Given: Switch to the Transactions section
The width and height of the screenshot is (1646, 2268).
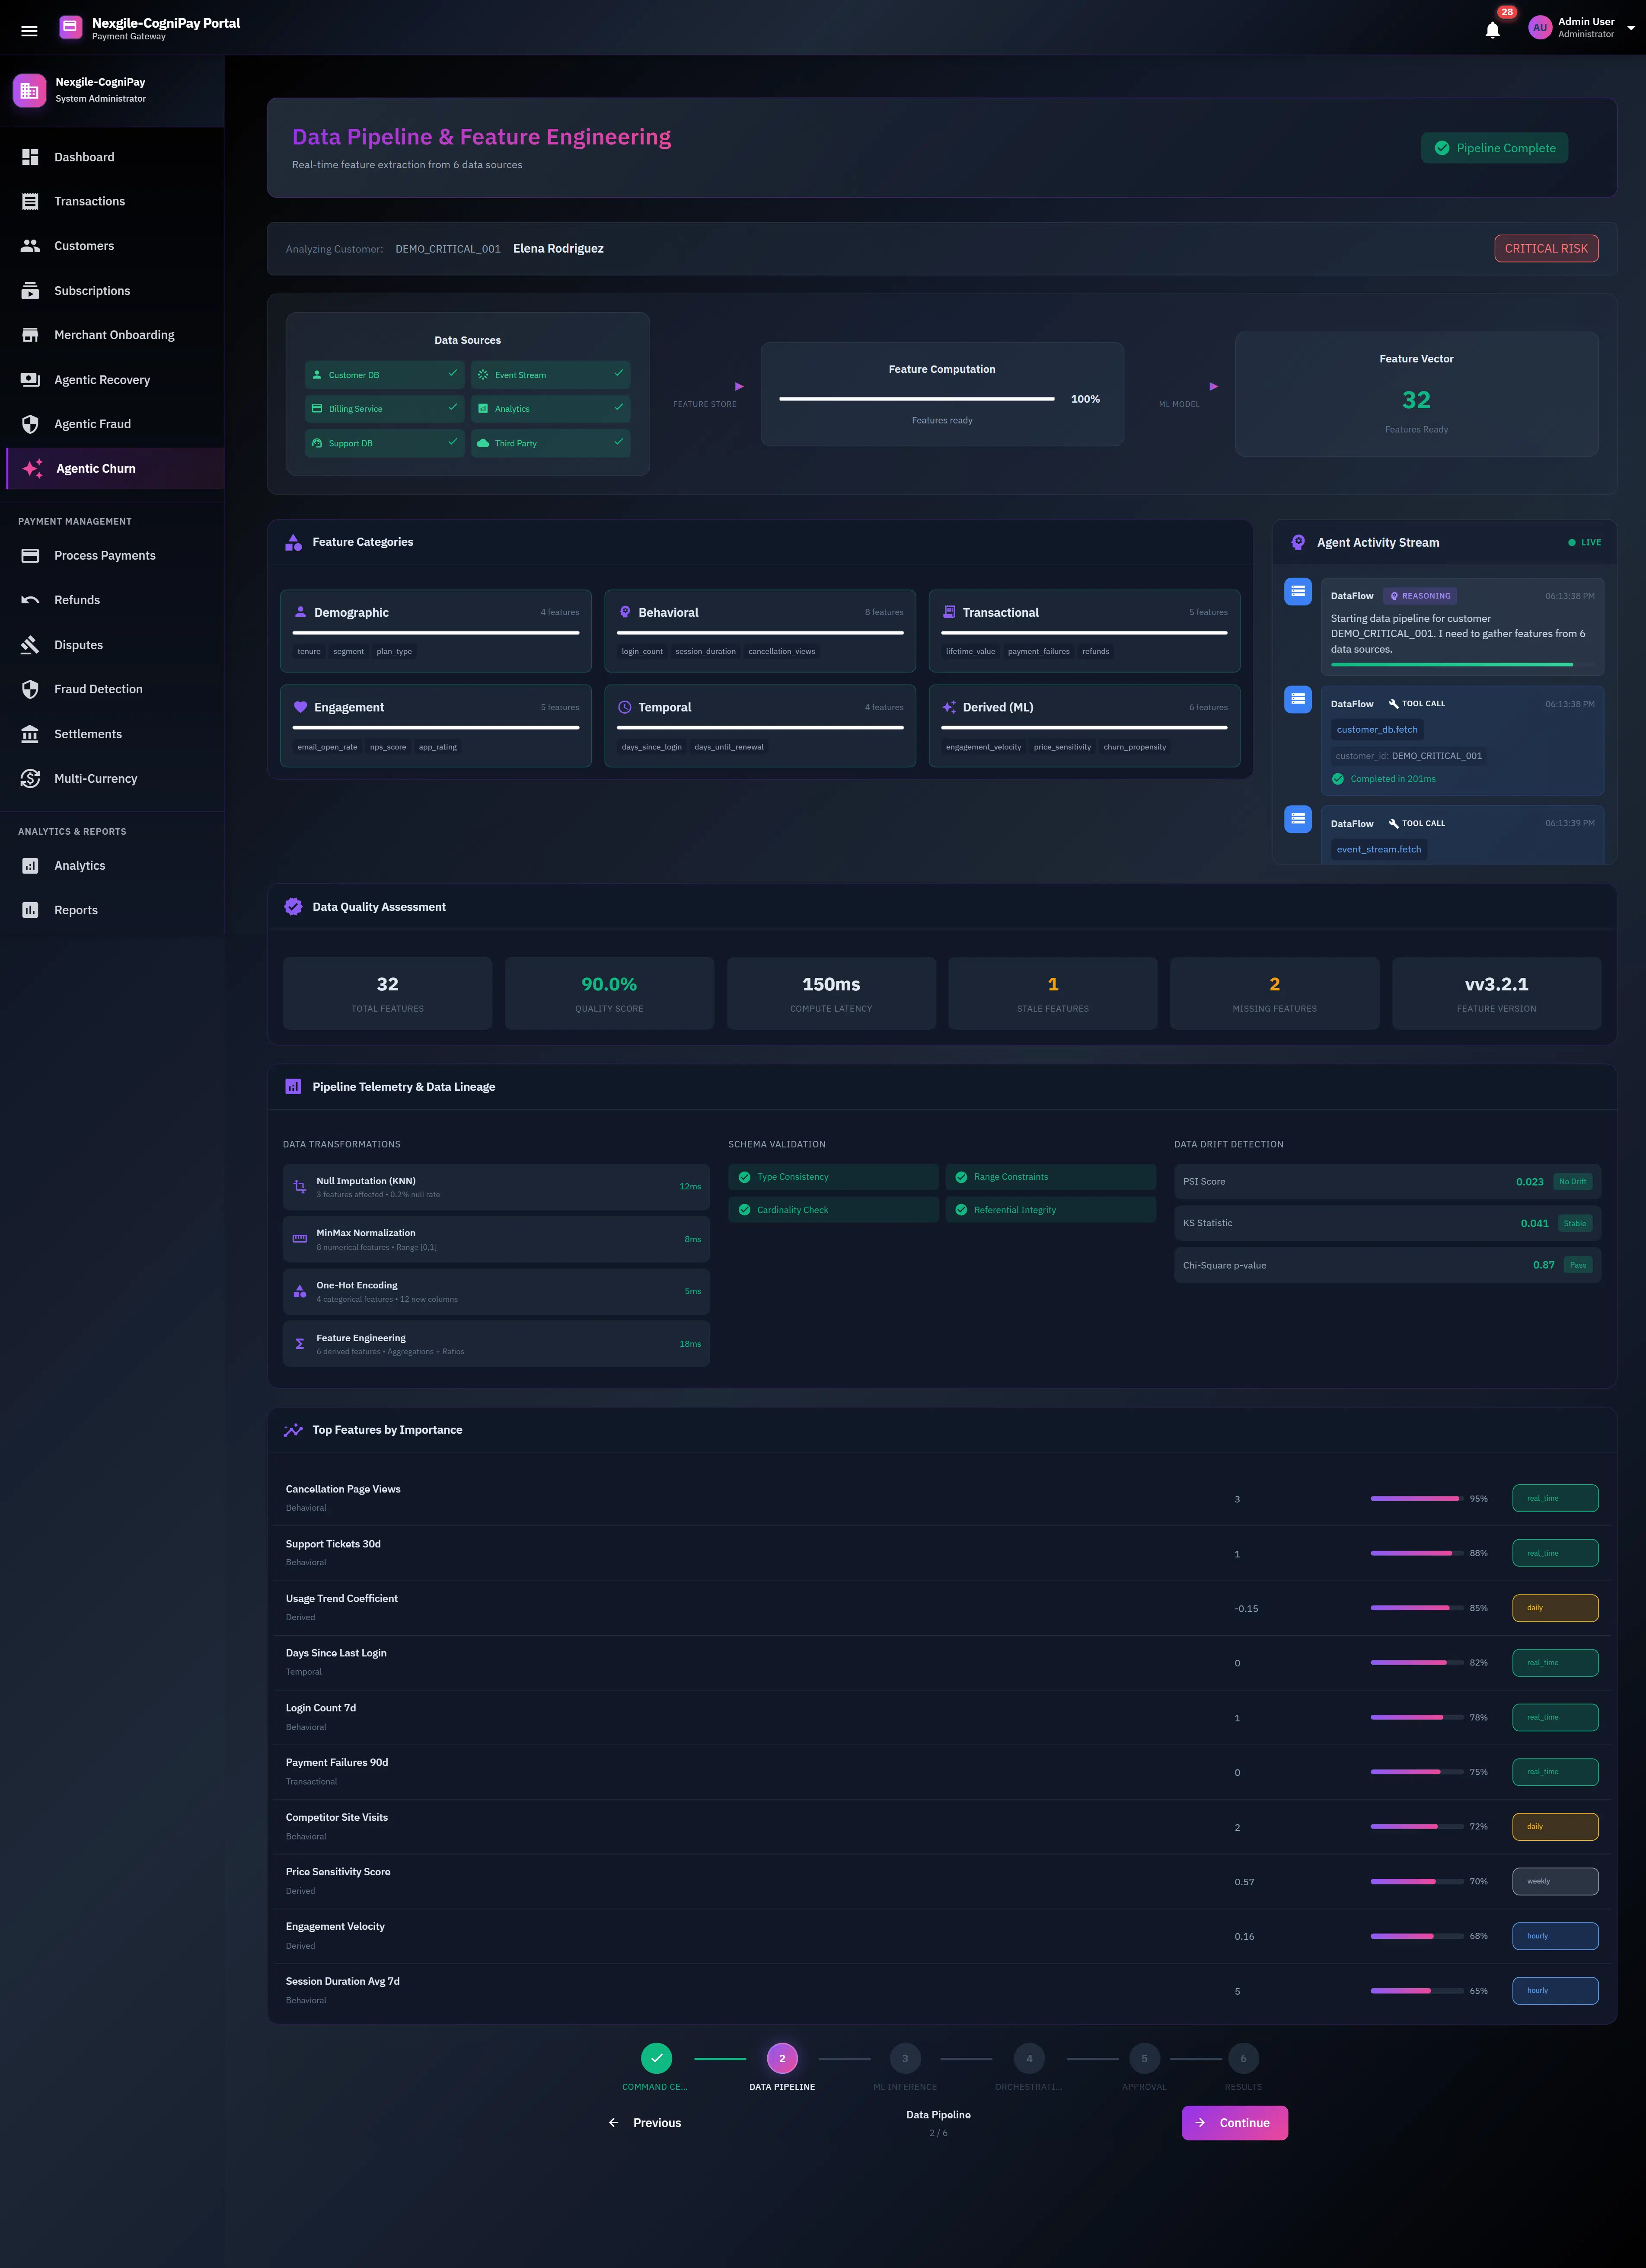Looking at the screenshot, I should tap(89, 201).
